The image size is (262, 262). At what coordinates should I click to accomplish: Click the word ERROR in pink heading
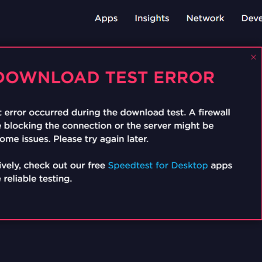pyautogui.click(x=184, y=77)
